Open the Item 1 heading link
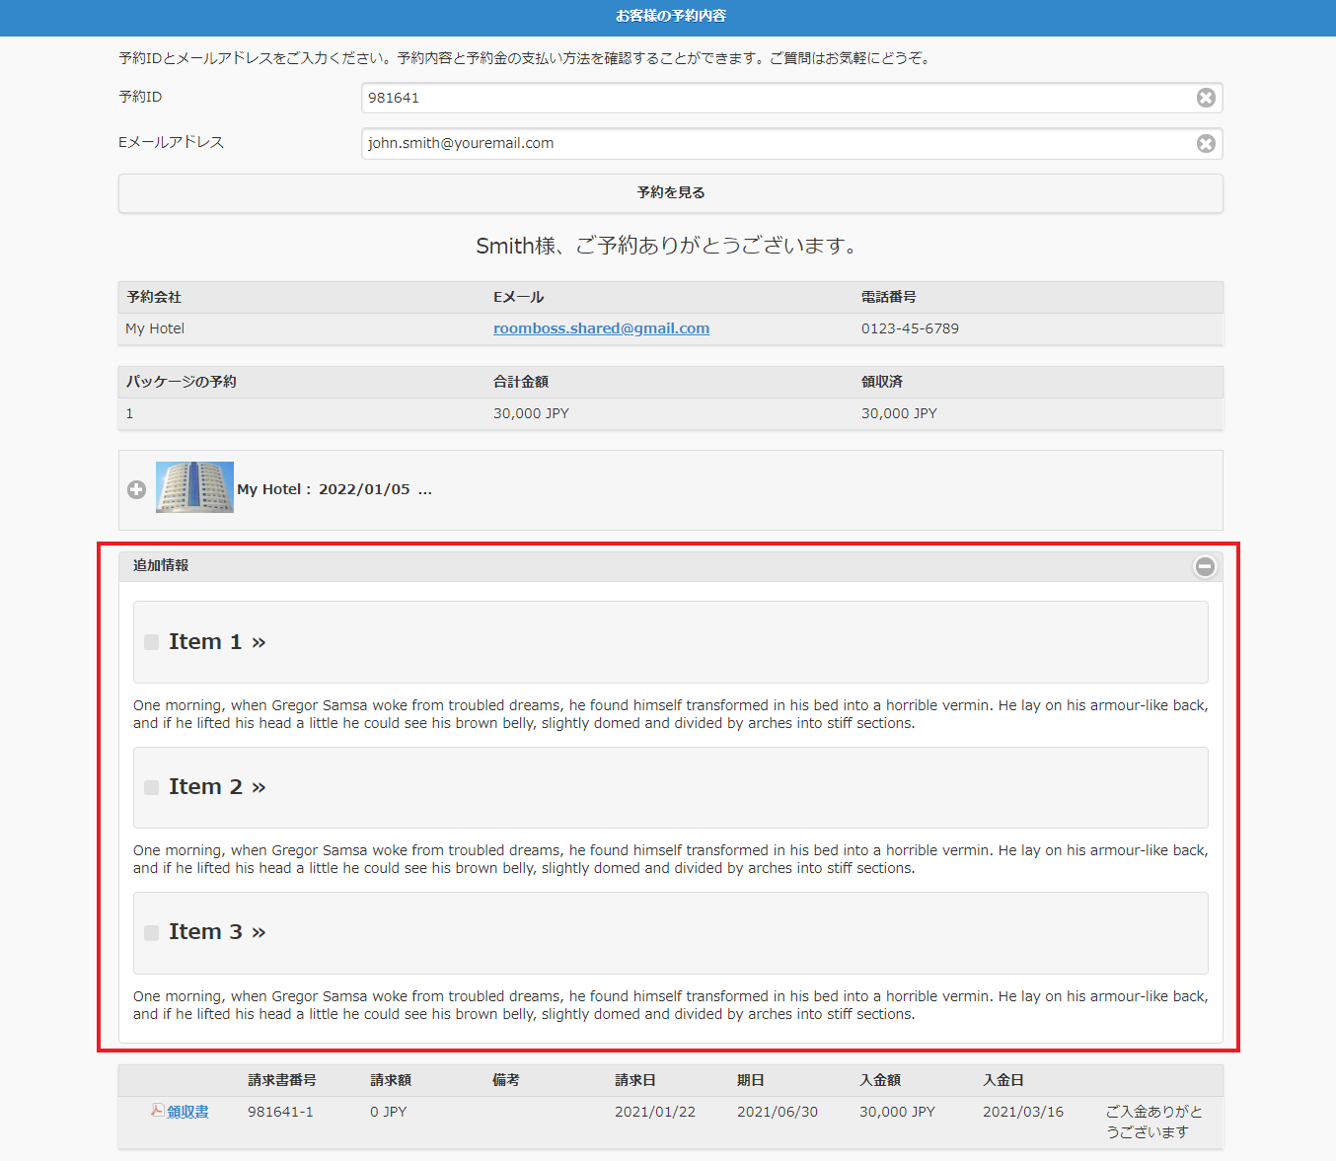This screenshot has width=1336, height=1161. click(217, 642)
